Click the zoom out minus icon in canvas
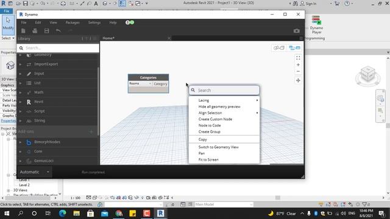This screenshot has width=390, height=219. [298, 72]
